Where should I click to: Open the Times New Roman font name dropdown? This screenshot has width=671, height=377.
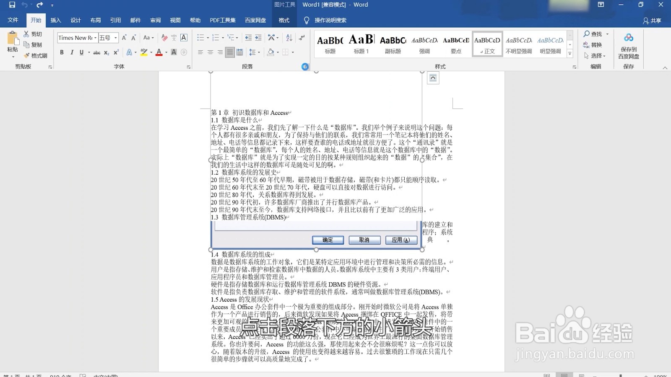pyautogui.click(x=95, y=38)
